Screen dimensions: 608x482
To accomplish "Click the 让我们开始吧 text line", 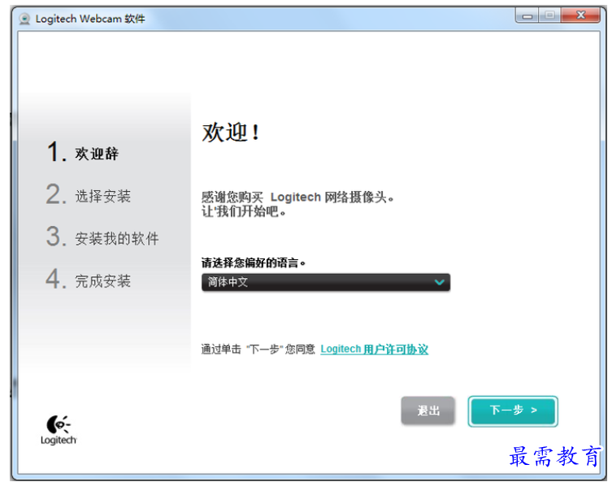I will pos(244,211).
